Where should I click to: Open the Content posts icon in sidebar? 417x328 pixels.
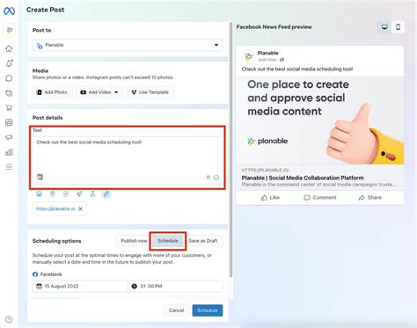pyautogui.click(x=9, y=93)
